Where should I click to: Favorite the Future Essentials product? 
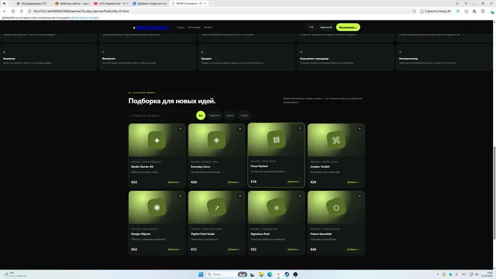[359, 196]
